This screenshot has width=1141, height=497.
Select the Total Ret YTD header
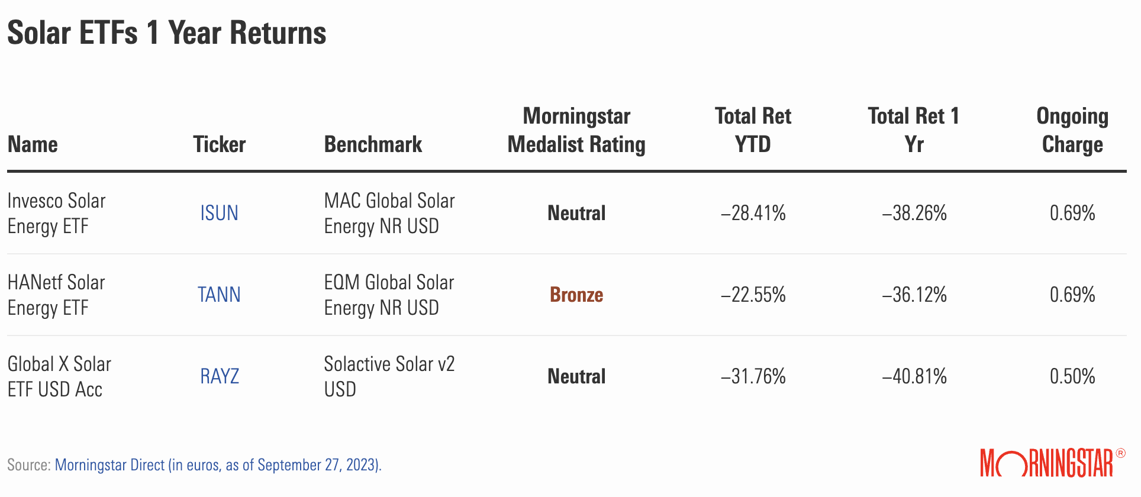pyautogui.click(x=753, y=130)
